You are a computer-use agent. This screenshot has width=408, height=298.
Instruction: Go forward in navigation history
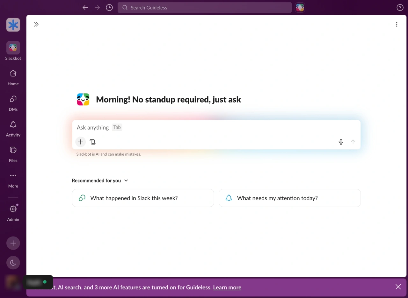pos(97,8)
